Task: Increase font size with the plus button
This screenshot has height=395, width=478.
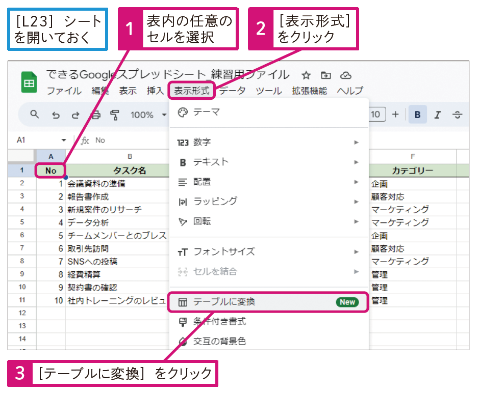Action: coord(395,115)
